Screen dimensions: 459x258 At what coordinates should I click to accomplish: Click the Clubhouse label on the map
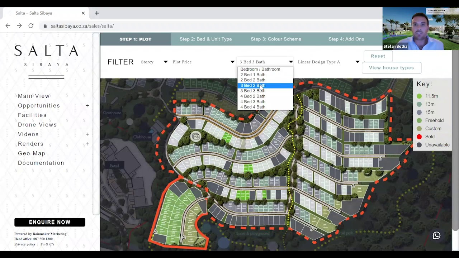[142, 137]
